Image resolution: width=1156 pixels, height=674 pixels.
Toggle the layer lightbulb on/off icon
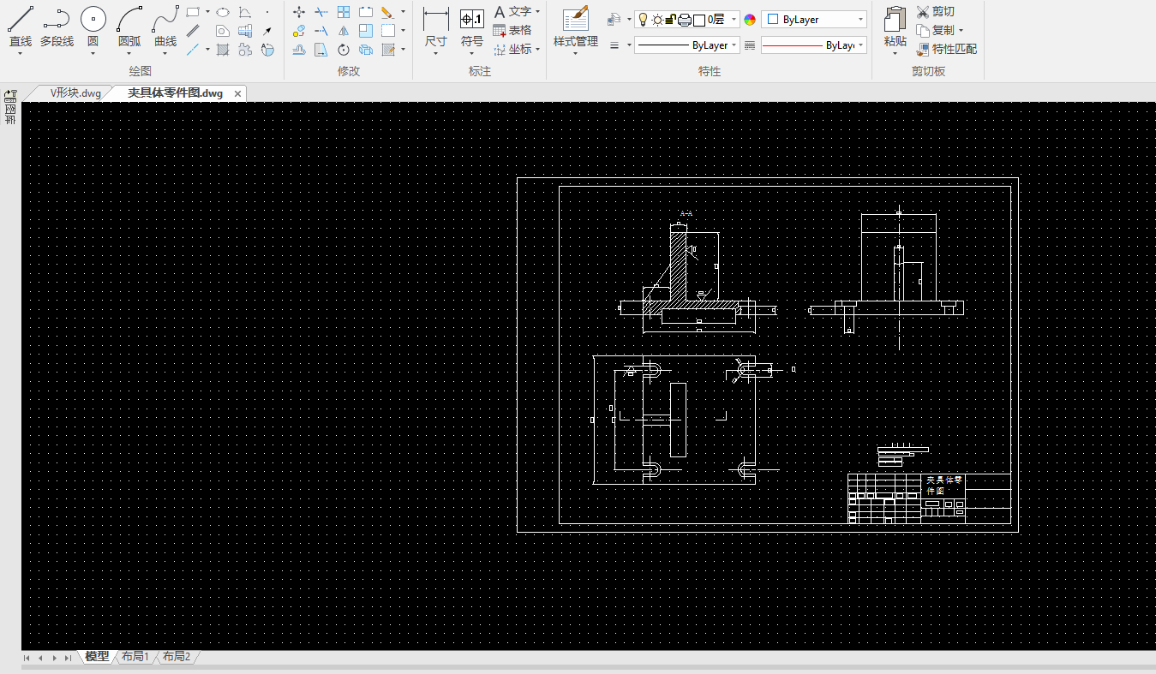(643, 20)
